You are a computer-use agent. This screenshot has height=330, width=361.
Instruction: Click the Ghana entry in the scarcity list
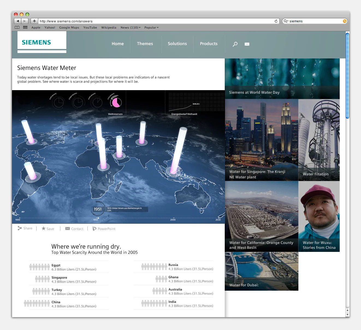[174, 279]
